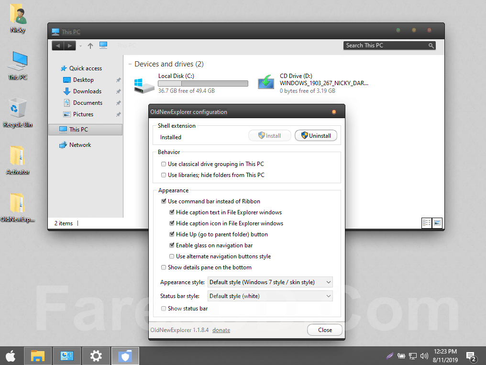
Task: Toggle Enable glass on navigation bar
Action: pos(172,245)
